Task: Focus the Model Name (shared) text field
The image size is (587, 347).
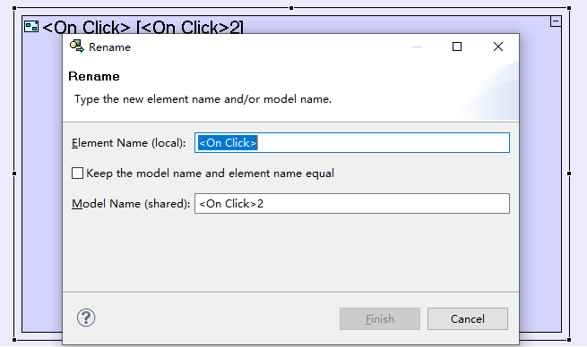Action: (352, 204)
